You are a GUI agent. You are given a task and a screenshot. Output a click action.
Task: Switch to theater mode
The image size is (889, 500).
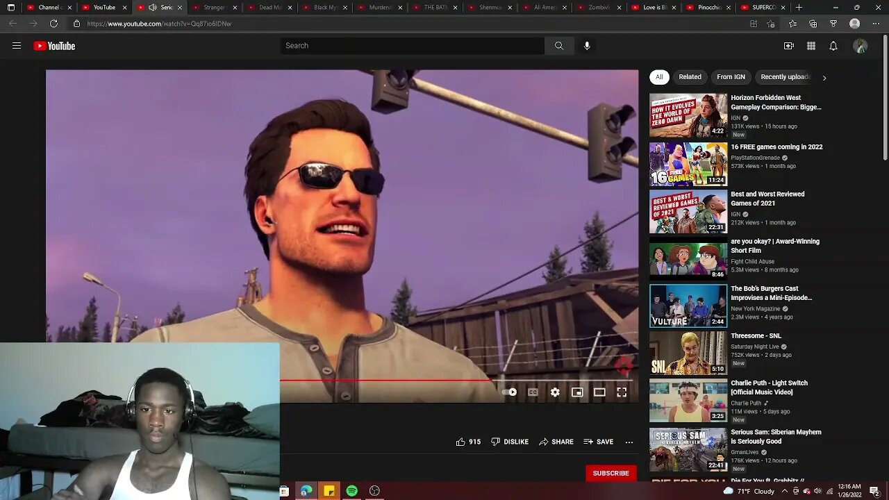click(599, 392)
